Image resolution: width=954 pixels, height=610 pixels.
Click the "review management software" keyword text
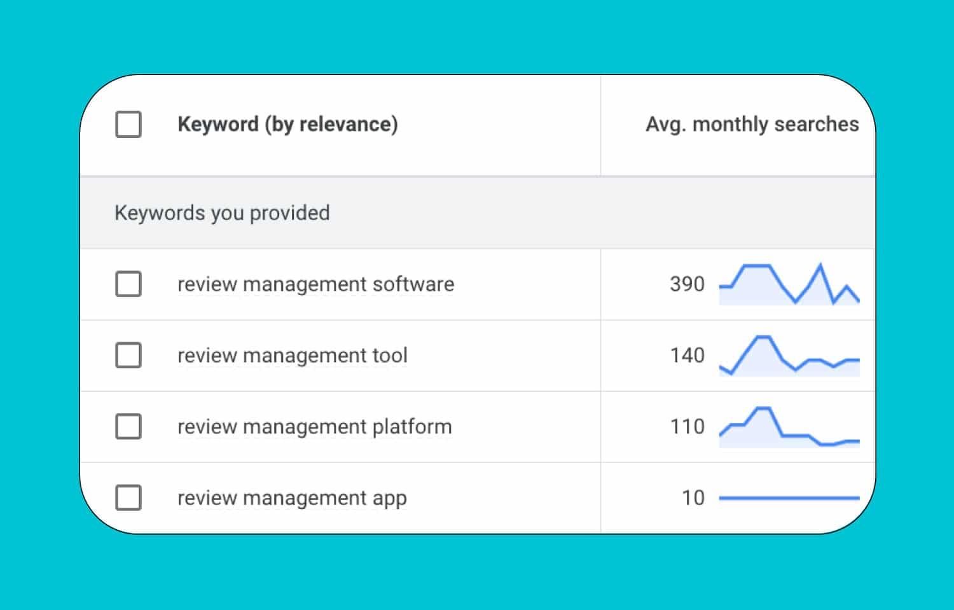[315, 284]
